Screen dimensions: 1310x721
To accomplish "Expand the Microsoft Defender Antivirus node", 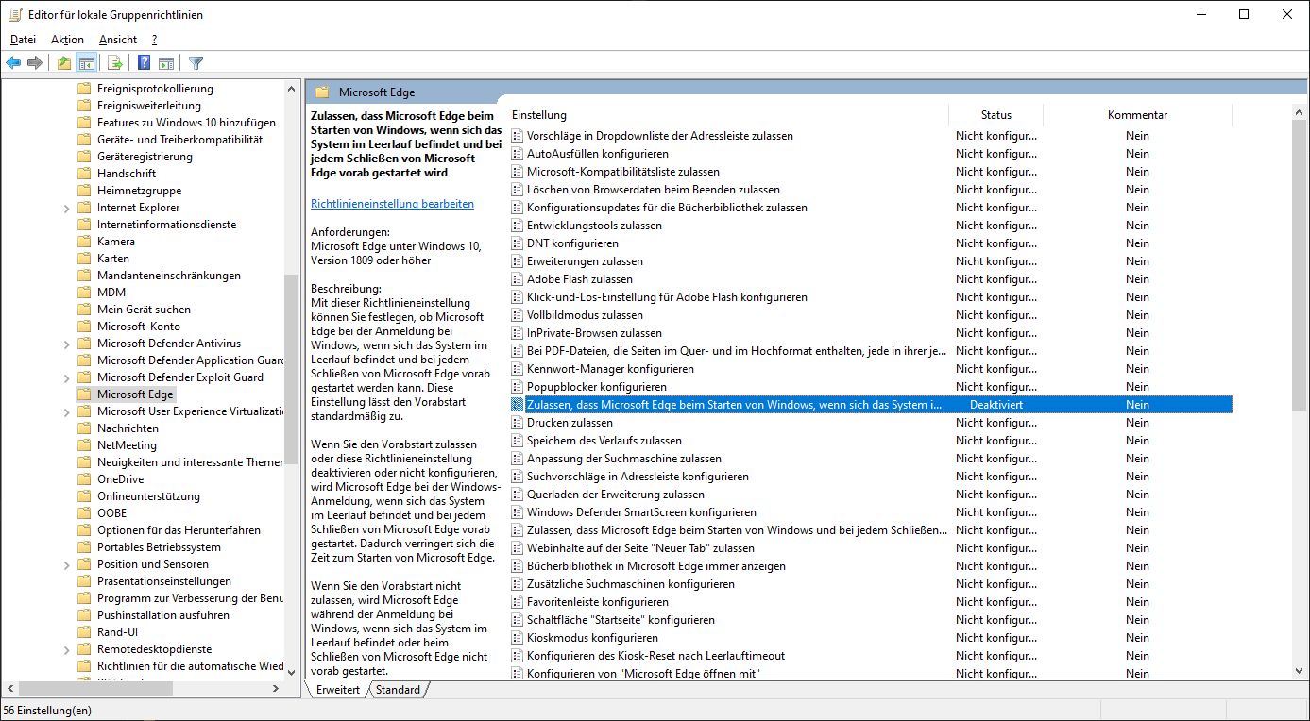I will 66,344.
